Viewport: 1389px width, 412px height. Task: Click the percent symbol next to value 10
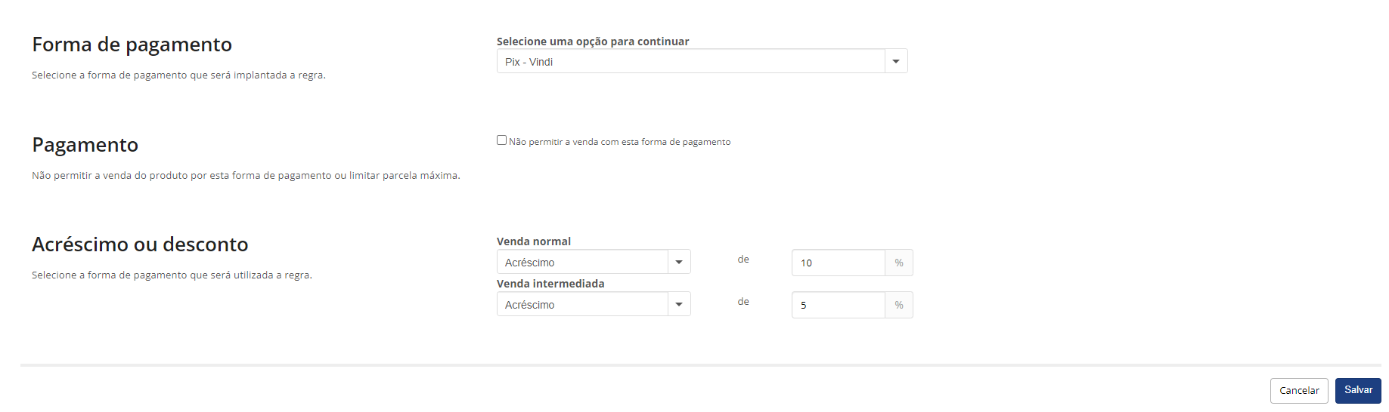(x=899, y=263)
